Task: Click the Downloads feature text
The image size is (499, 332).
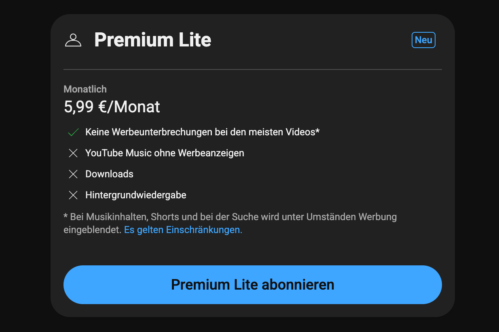Action: (x=109, y=174)
